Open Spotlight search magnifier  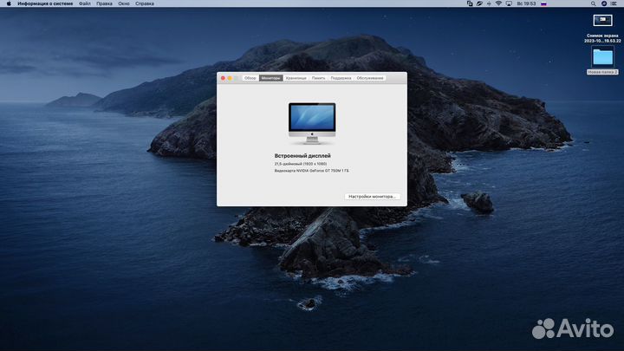click(593, 3)
